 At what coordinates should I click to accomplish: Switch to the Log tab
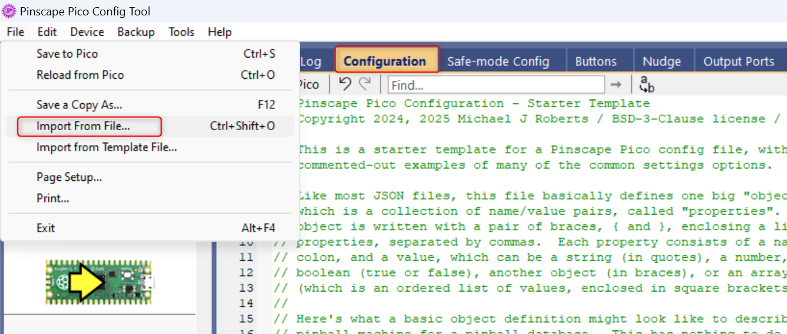314,62
